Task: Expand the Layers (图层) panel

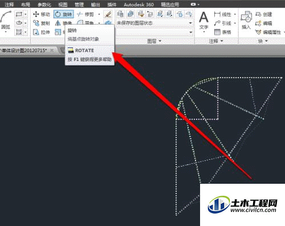Action: [154, 41]
